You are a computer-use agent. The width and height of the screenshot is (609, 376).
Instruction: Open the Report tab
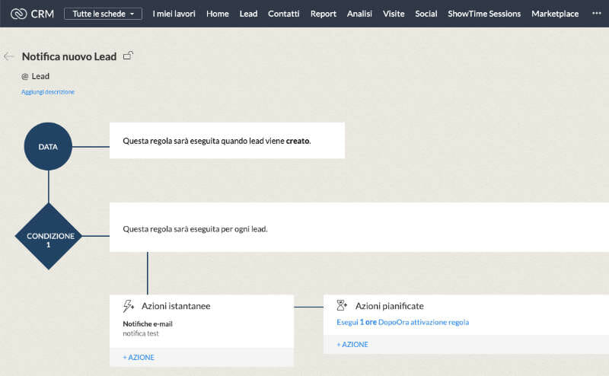point(324,14)
